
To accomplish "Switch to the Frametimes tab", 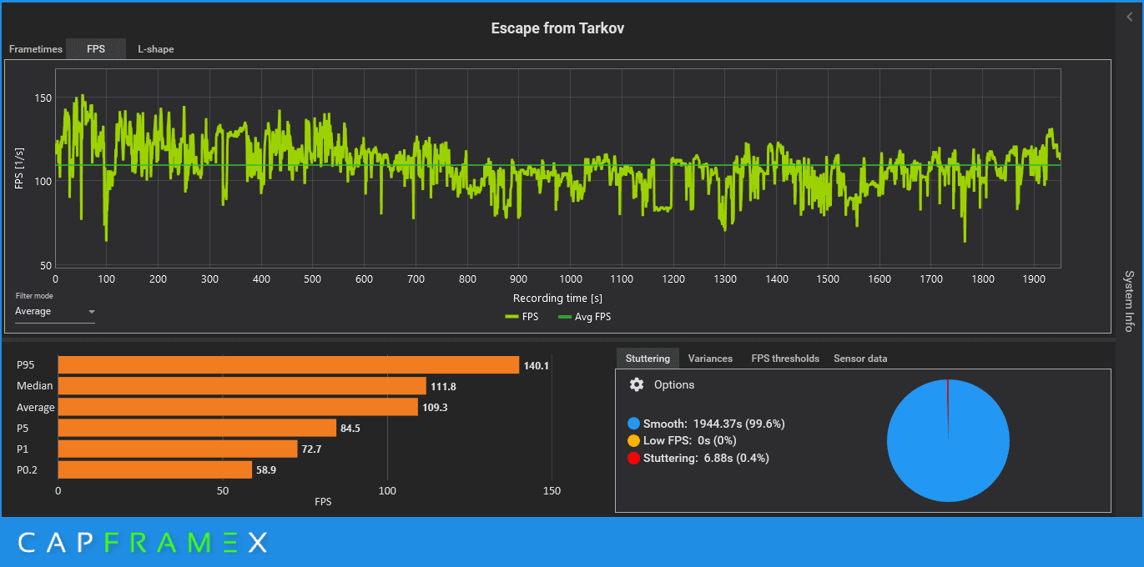I will 35,49.
